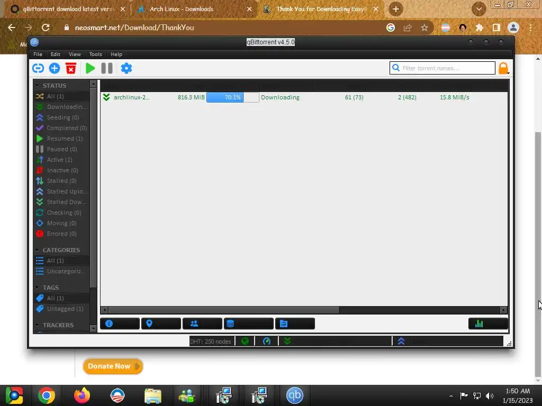Filter by Moving (0) status
This screenshot has height=406, width=542.
pyautogui.click(x=61, y=223)
